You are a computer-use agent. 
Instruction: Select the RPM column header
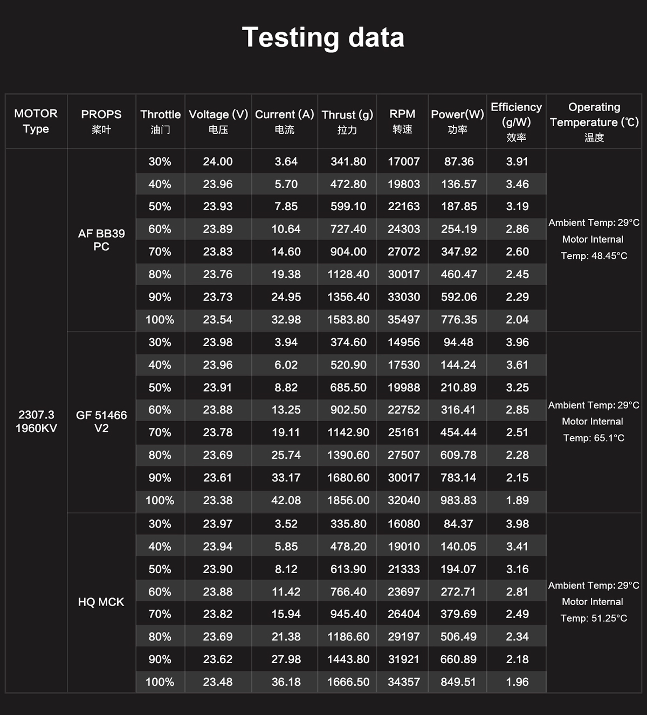402,121
